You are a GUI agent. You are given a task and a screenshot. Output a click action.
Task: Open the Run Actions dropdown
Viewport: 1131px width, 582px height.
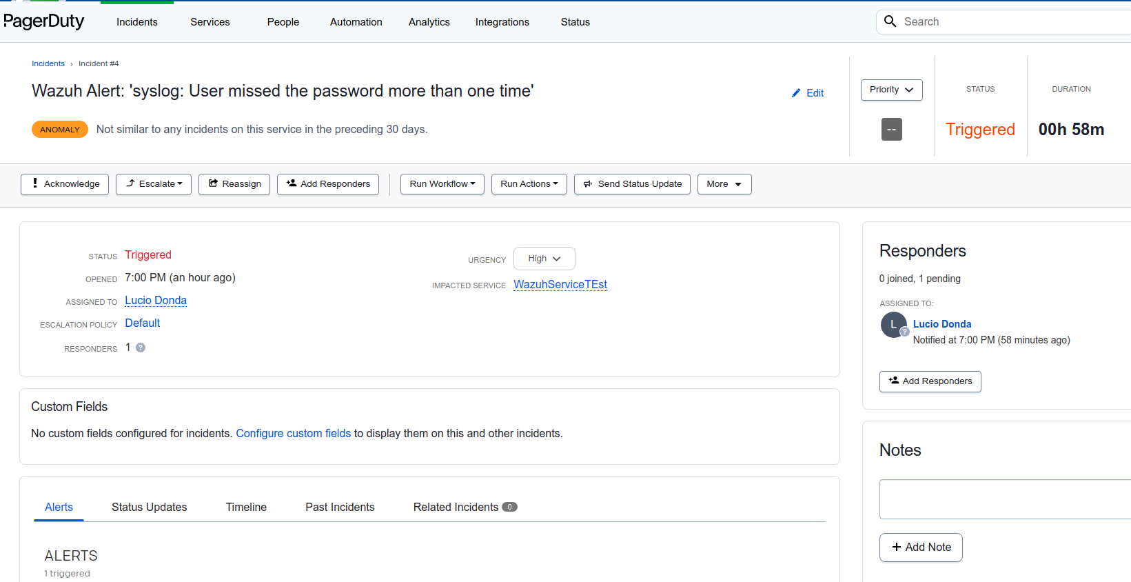pos(529,183)
